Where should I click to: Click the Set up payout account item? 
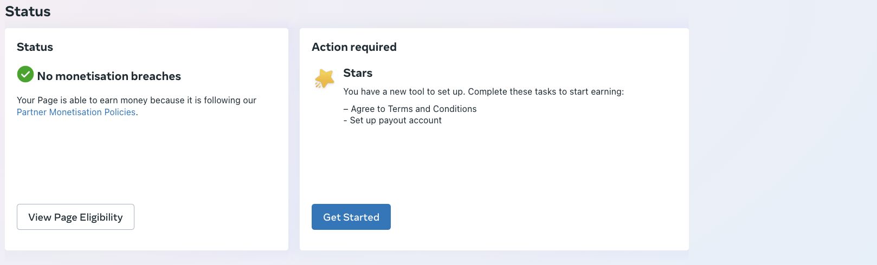[392, 120]
